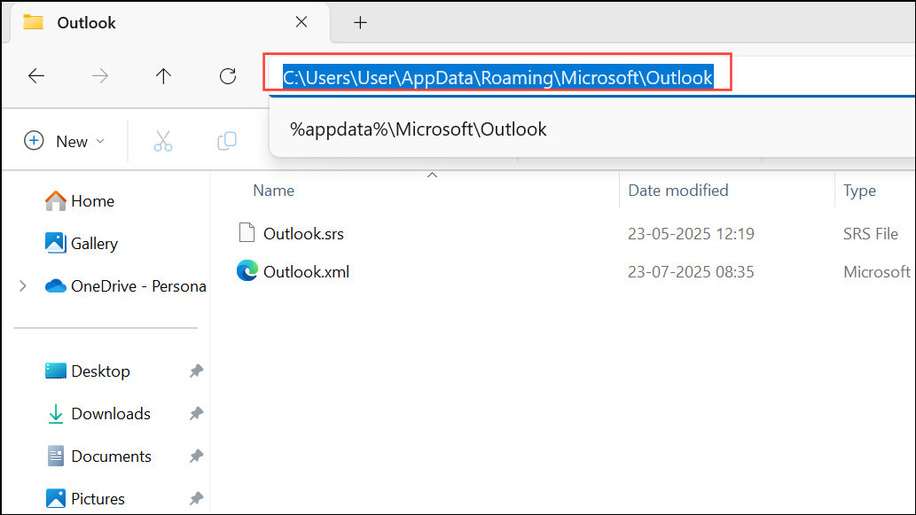Open a new tab with plus button
The height and width of the screenshot is (515, 916).
(360, 23)
